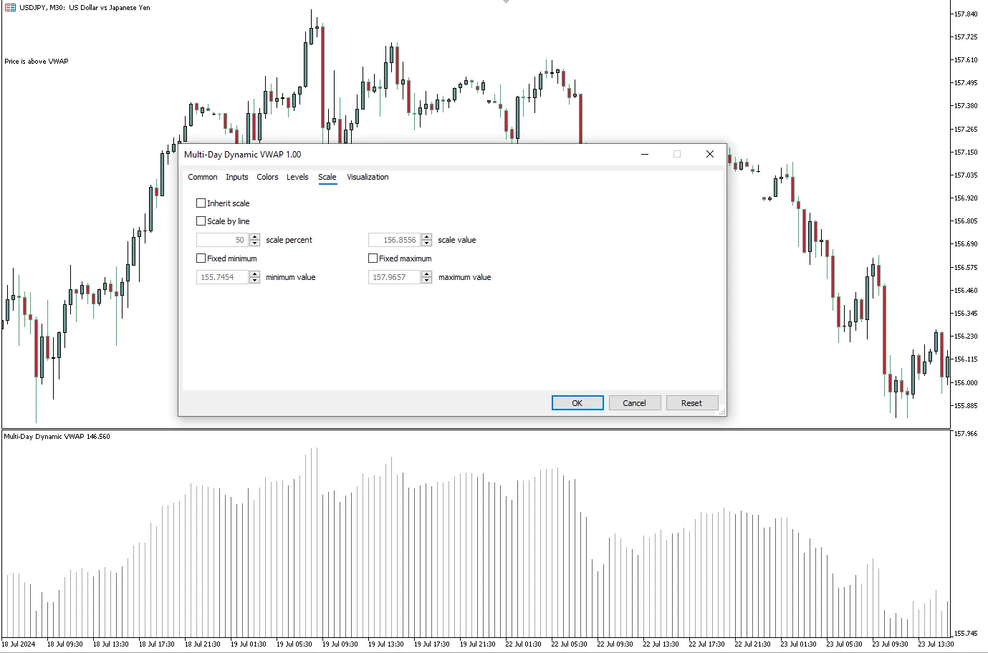
Task: Focus the minimum value field 155.7454
Action: tap(223, 277)
